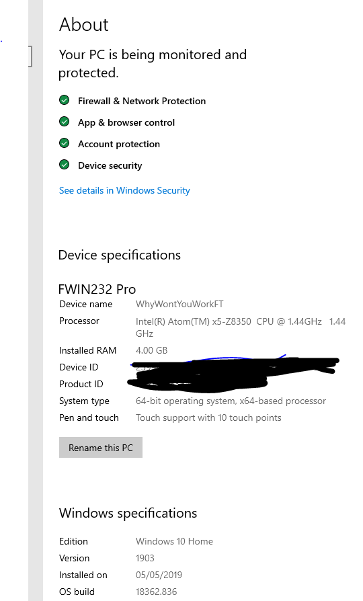Select the Device security text
Image resolution: width=363 pixels, height=601 pixels.
click(x=110, y=165)
